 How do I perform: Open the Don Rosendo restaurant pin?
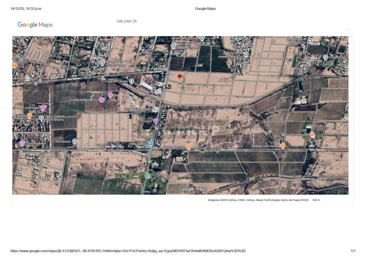(x=312, y=134)
